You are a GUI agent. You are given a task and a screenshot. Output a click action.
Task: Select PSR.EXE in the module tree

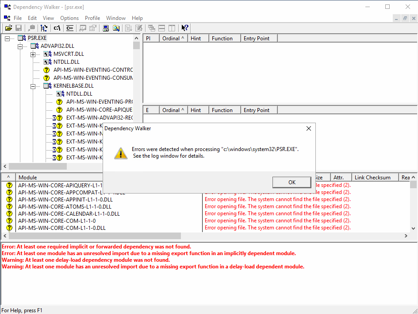37,38
